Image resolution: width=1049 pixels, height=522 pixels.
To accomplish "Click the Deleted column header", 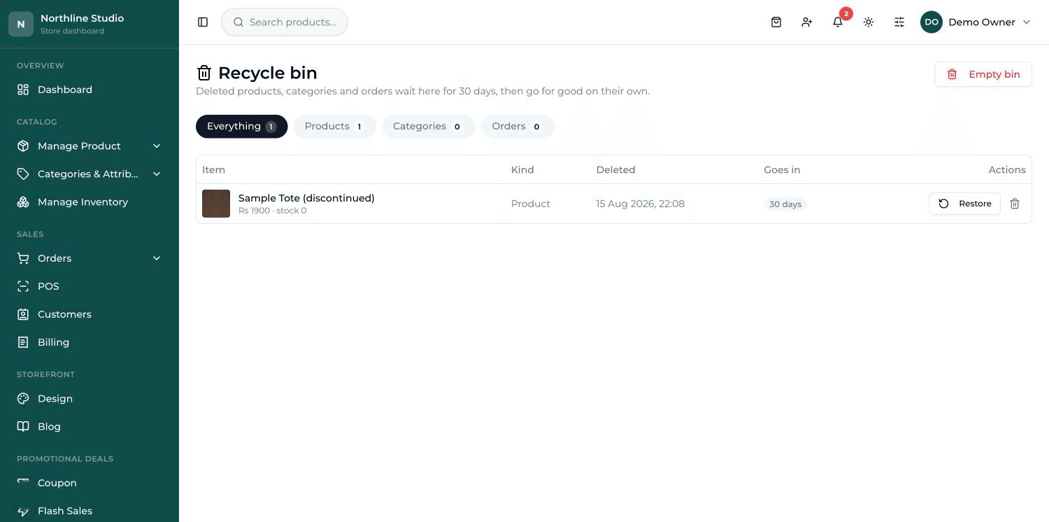I will (615, 170).
